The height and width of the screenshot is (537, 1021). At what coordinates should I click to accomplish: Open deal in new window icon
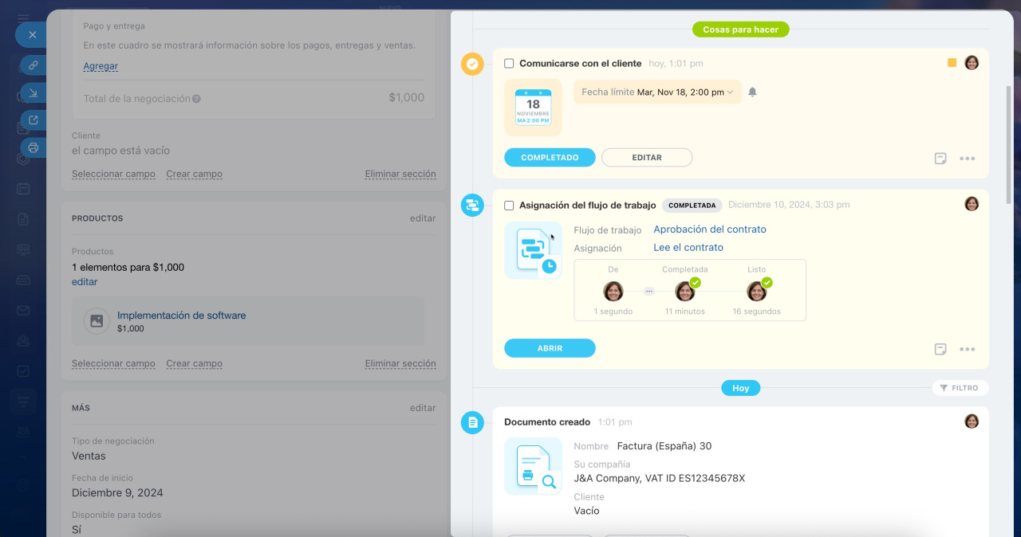33,120
